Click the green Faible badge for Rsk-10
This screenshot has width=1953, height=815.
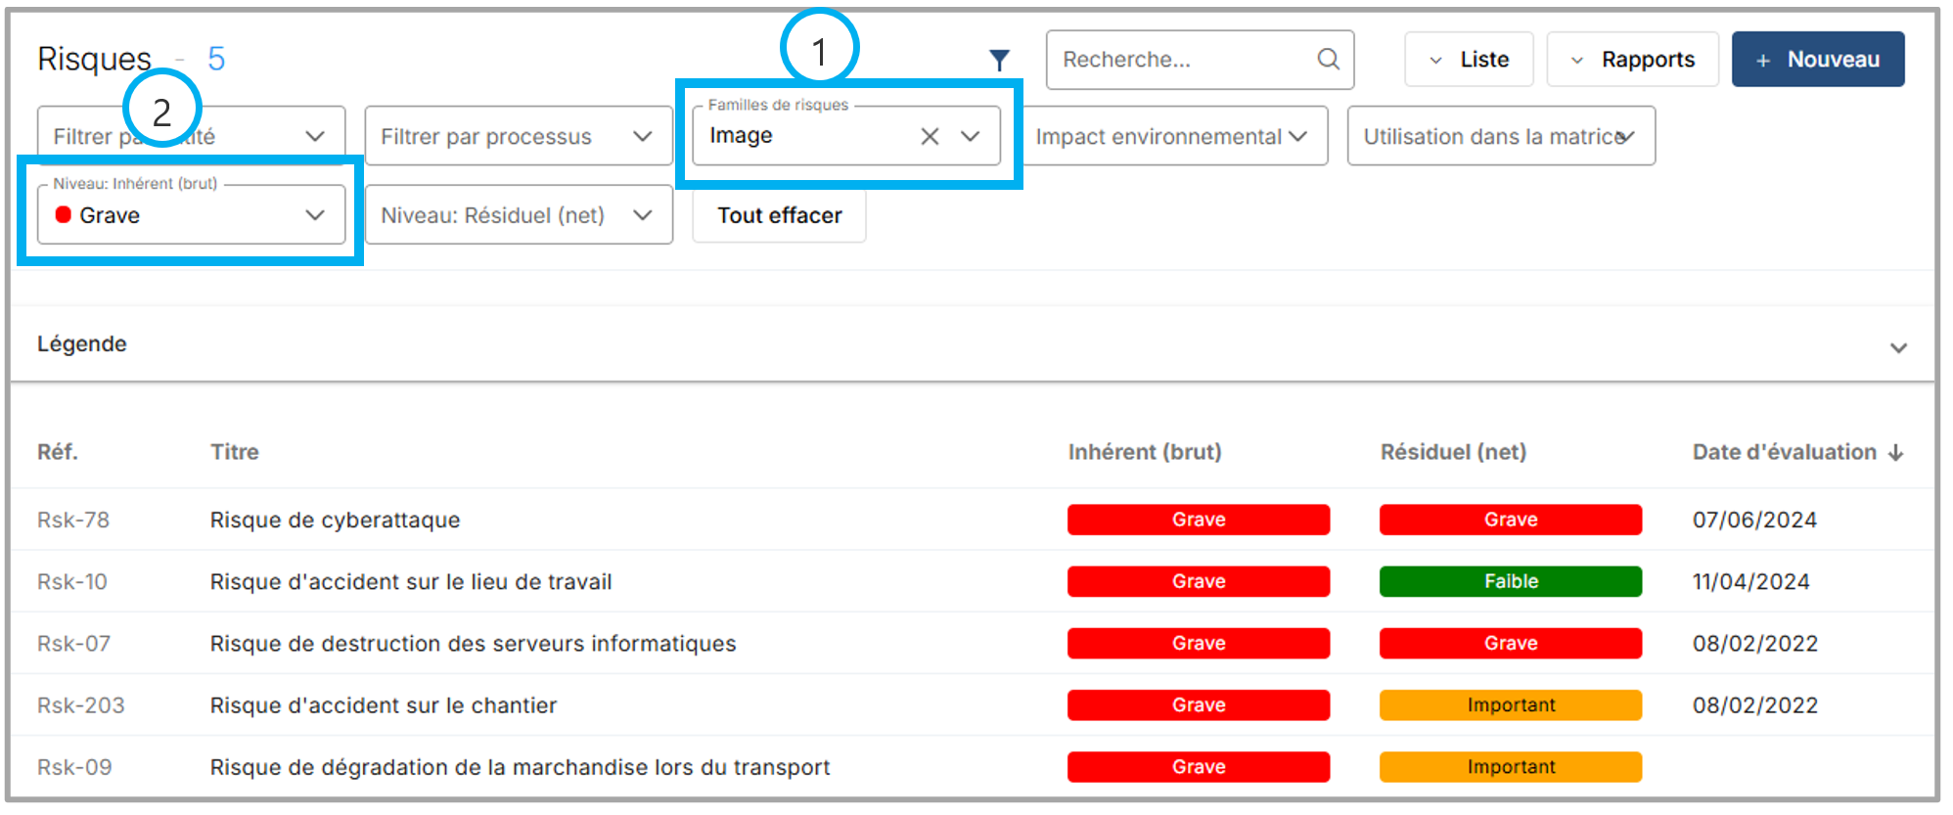[x=1510, y=581]
